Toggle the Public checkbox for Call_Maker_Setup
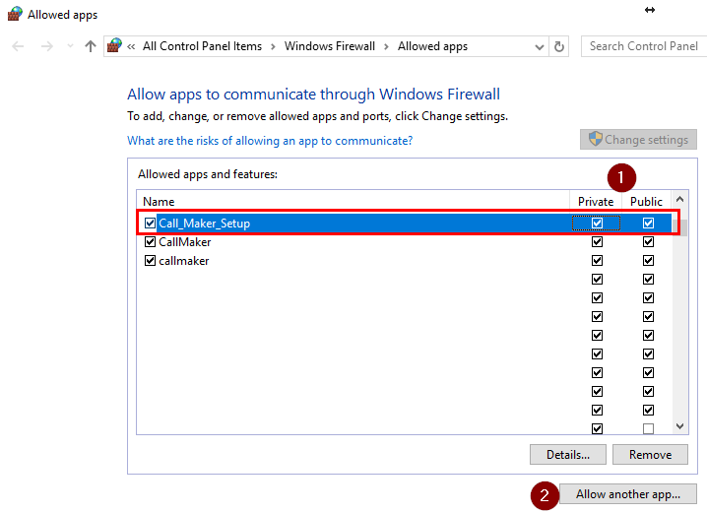Viewport: 707px width, 513px height. 648,224
